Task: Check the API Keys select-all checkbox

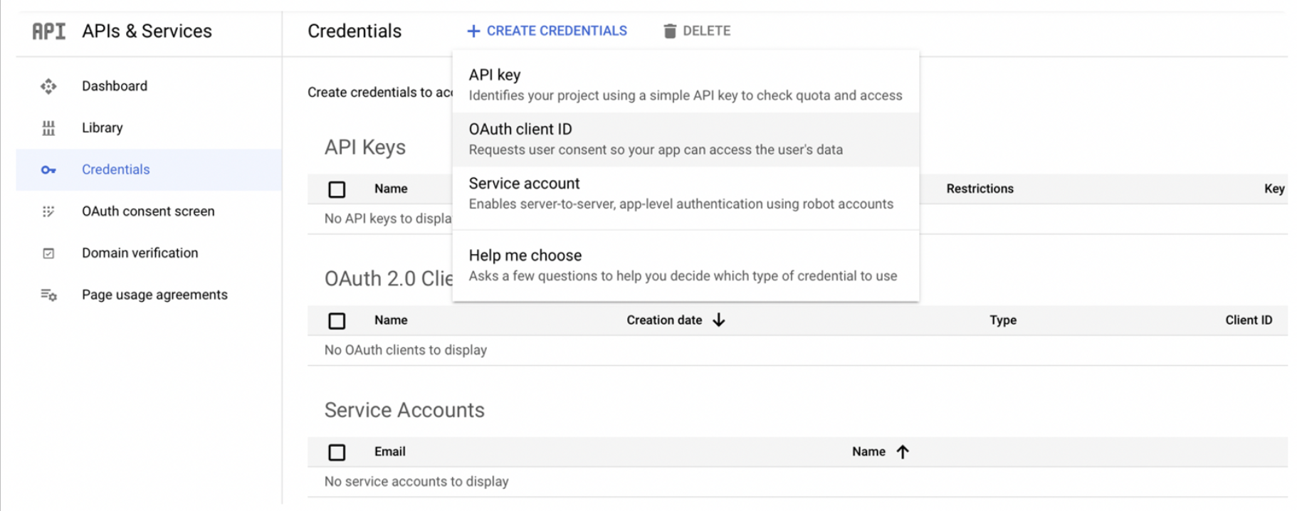Action: pos(337,189)
